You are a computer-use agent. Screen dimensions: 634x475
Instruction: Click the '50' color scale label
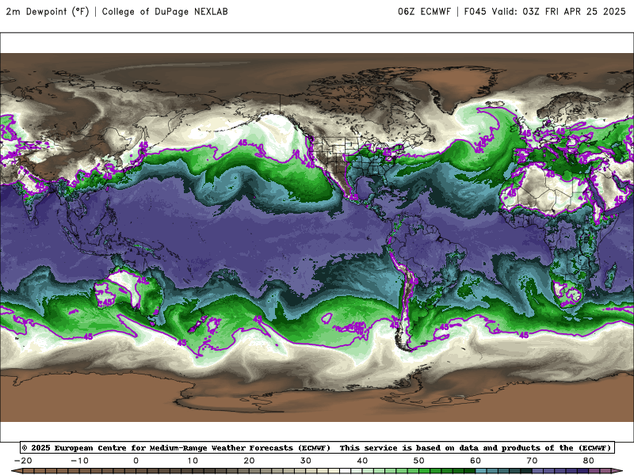pyautogui.click(x=419, y=461)
